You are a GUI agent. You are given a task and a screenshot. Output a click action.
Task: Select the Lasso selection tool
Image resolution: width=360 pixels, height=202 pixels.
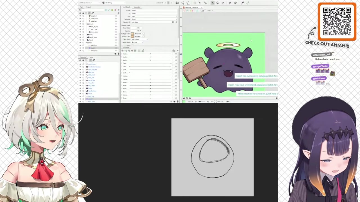click(x=218, y=3)
